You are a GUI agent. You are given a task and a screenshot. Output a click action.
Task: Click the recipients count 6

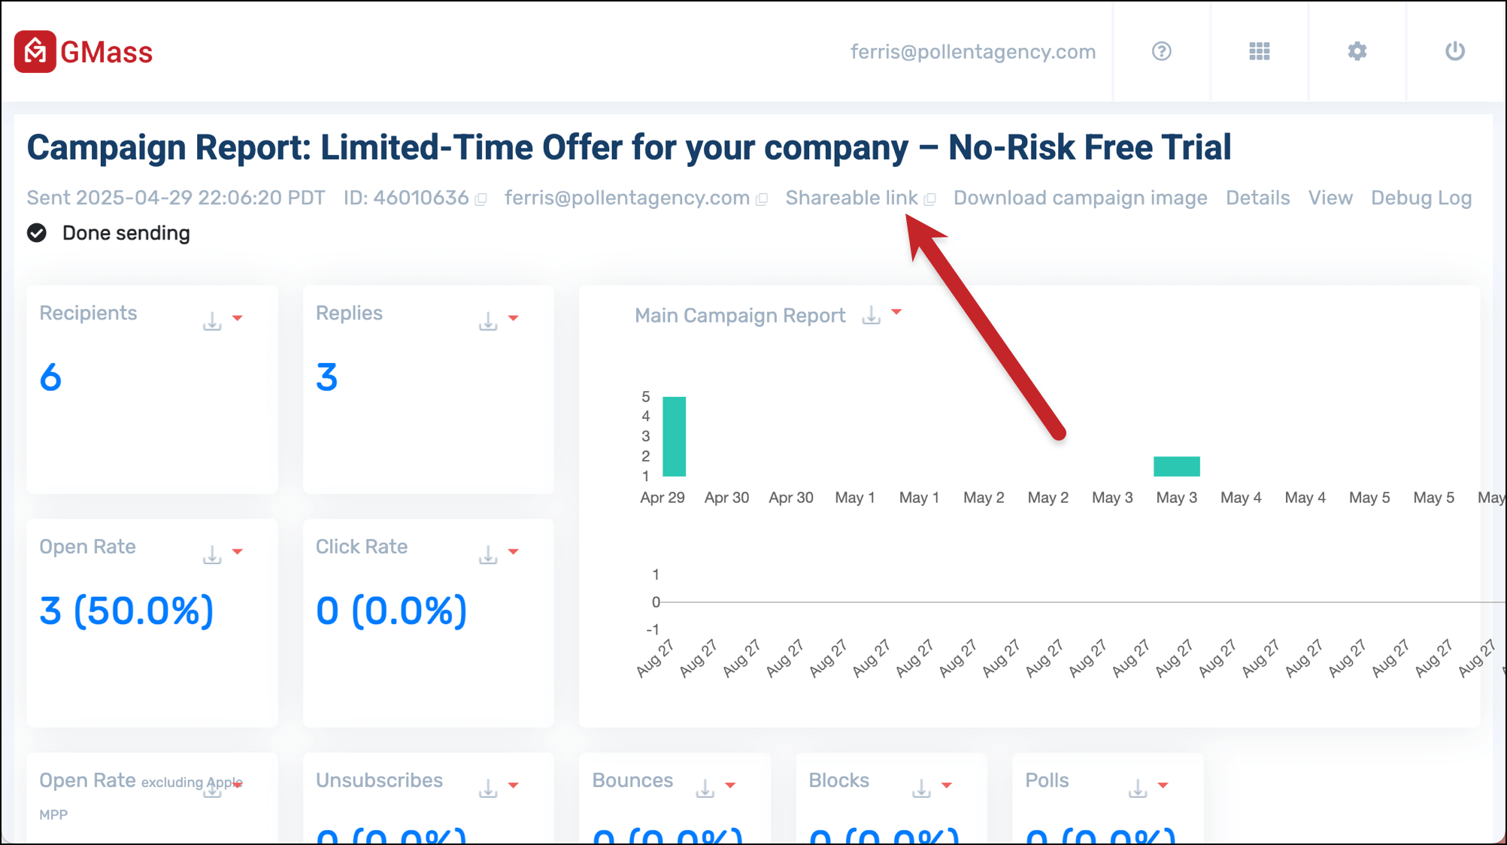[50, 377]
